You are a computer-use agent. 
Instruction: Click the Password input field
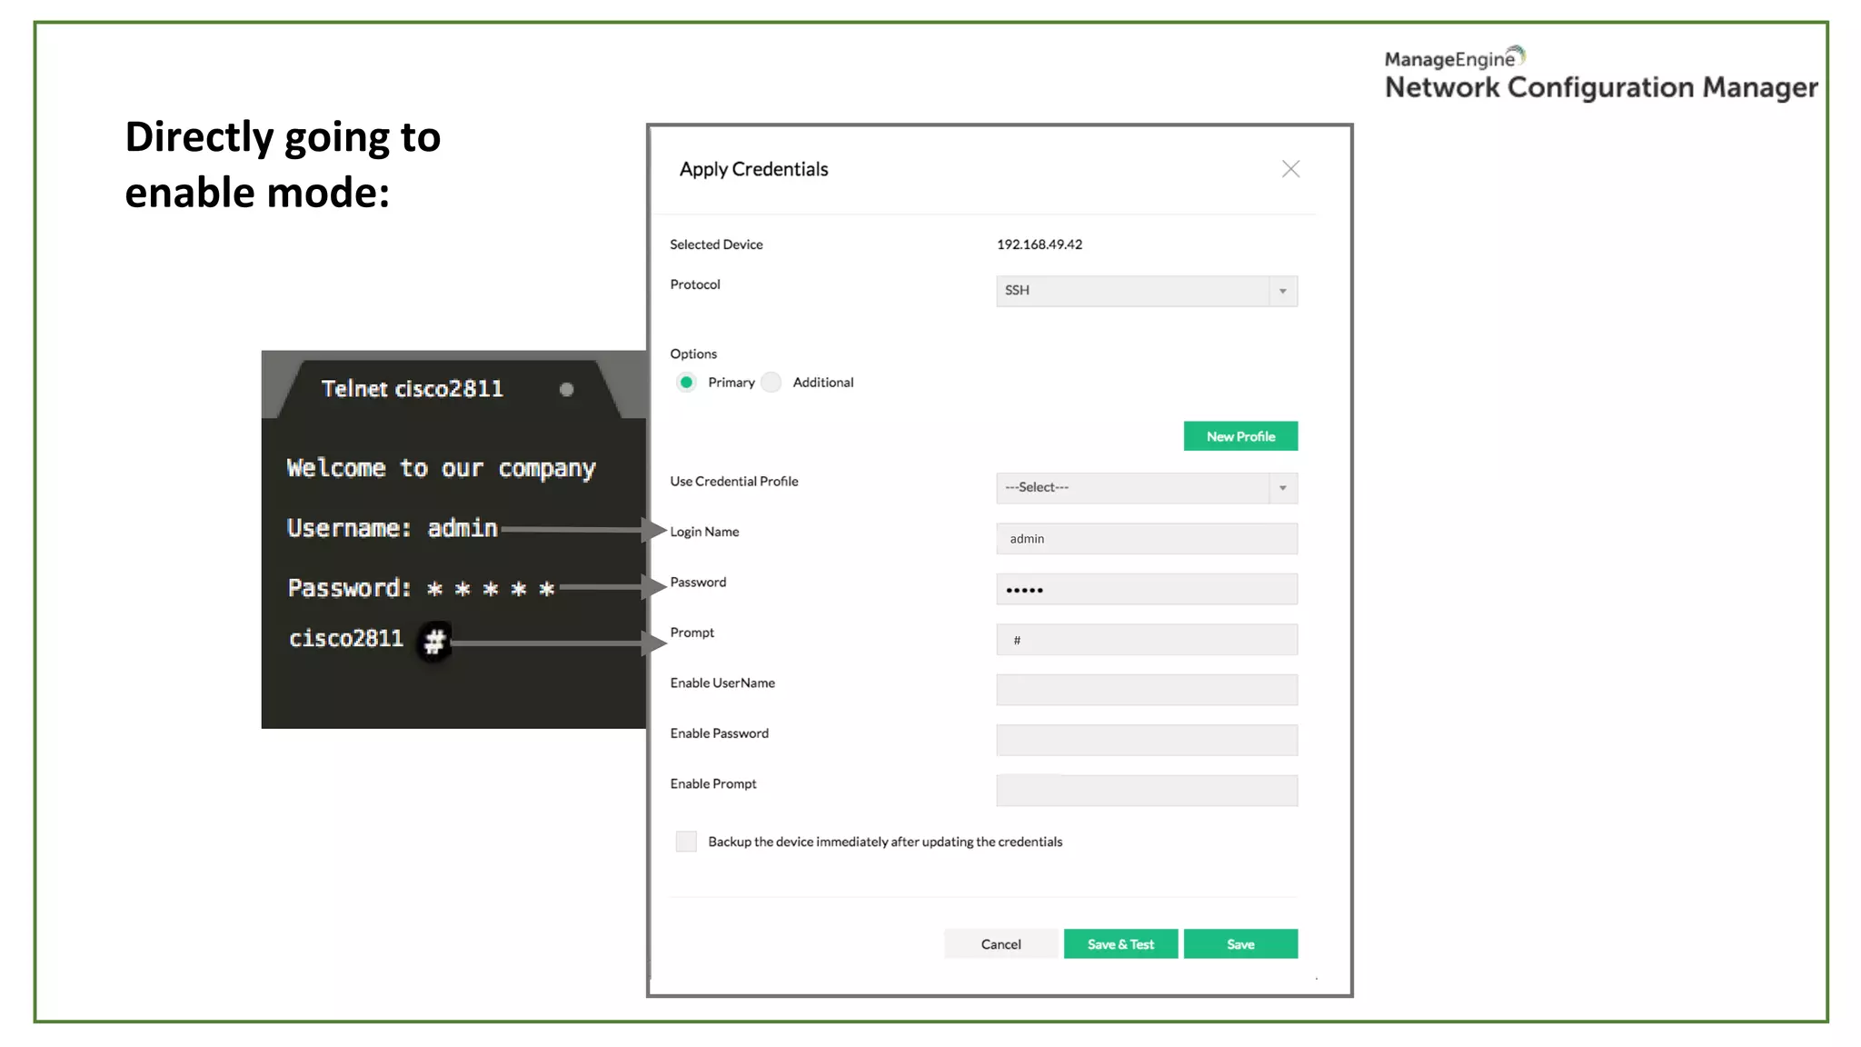(1147, 590)
